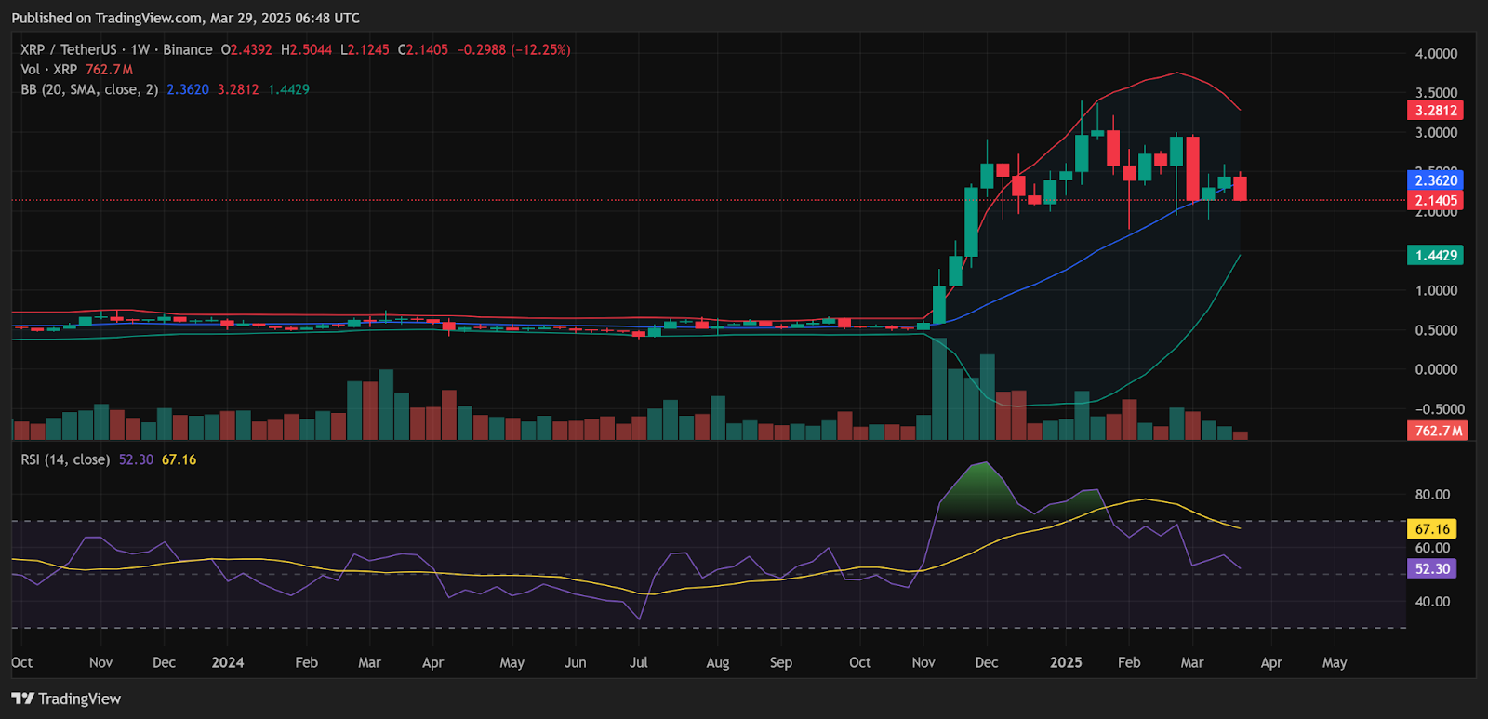Select the Jul marker on the time axis

click(639, 662)
